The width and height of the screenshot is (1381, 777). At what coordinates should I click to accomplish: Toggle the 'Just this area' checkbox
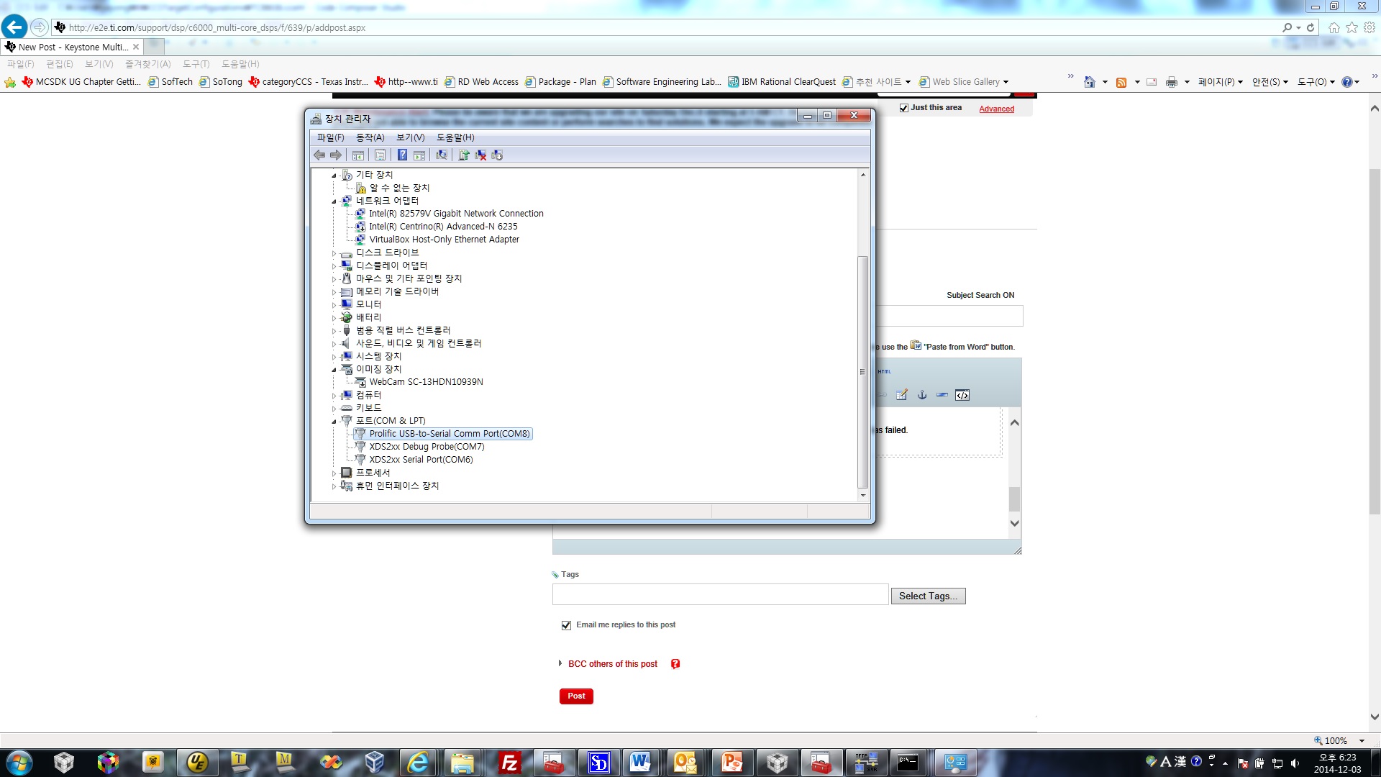click(904, 108)
